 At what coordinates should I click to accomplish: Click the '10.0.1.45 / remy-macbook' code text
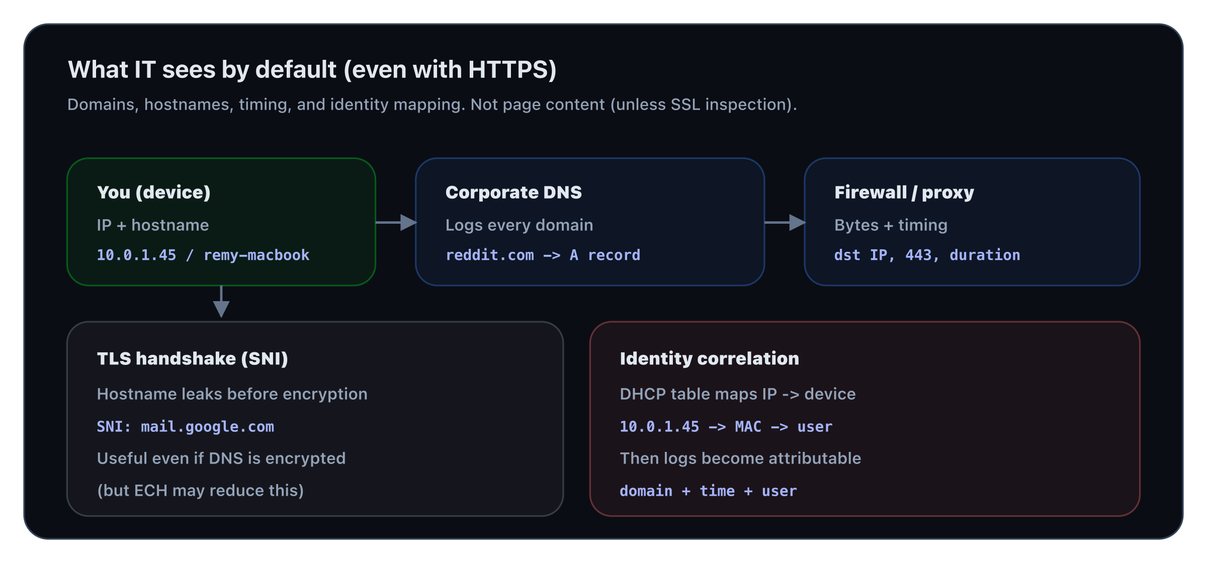tap(203, 255)
